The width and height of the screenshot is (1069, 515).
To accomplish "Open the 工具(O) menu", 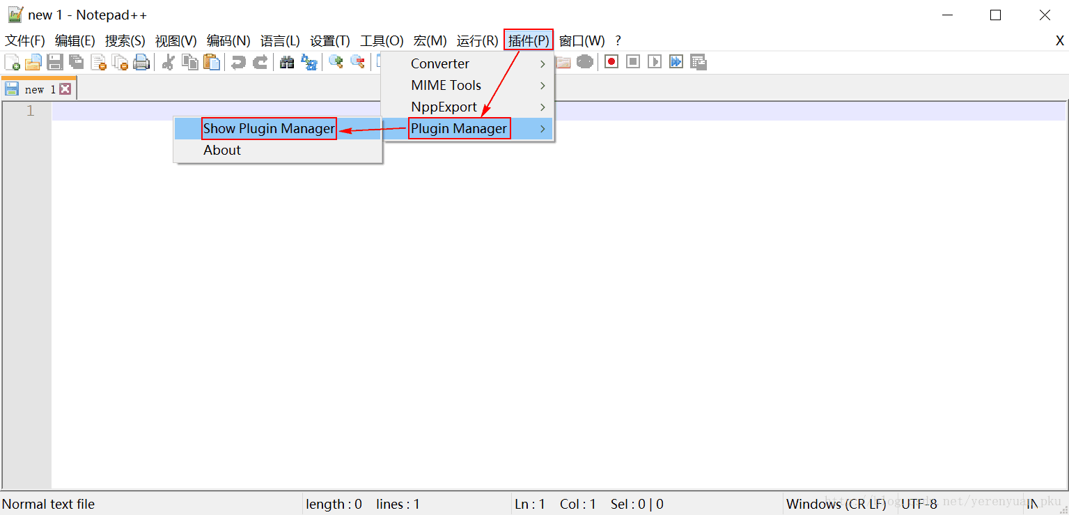I will pyautogui.click(x=382, y=41).
